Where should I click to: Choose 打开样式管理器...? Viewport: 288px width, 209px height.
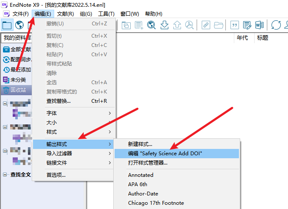tap(177, 163)
